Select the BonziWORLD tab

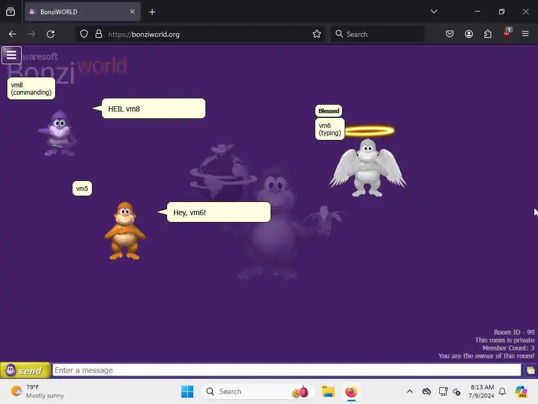tap(82, 12)
